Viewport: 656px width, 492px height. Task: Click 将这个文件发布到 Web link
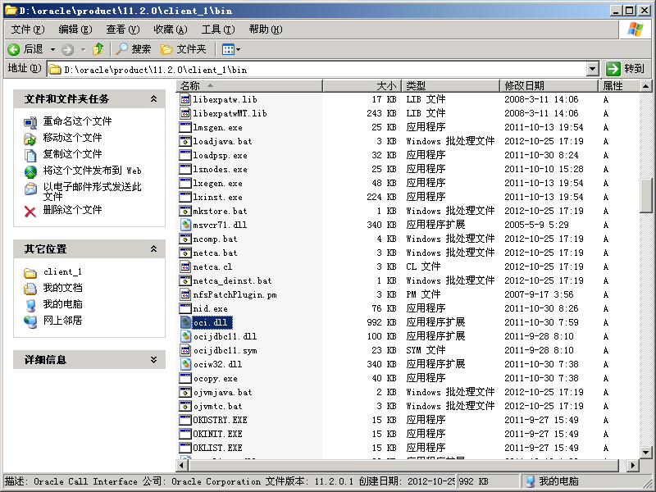[x=93, y=171]
